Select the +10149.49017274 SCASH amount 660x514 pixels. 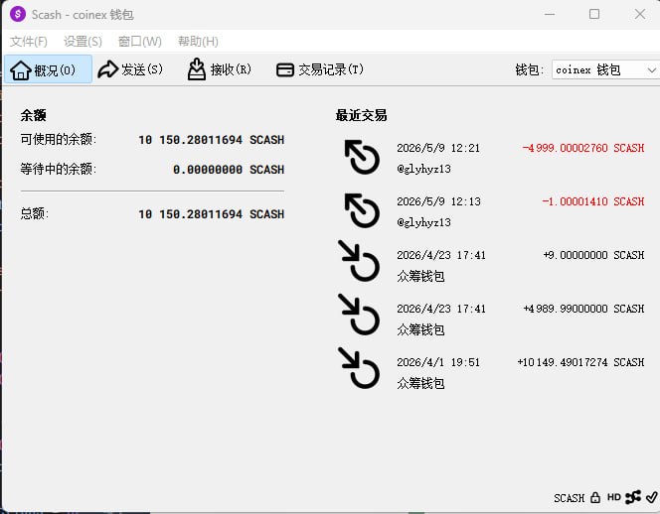point(580,362)
